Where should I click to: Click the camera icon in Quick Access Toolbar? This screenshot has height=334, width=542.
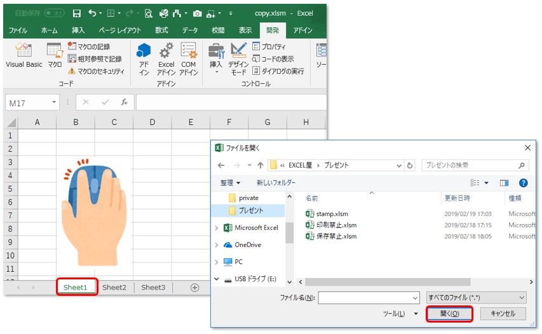[198, 13]
